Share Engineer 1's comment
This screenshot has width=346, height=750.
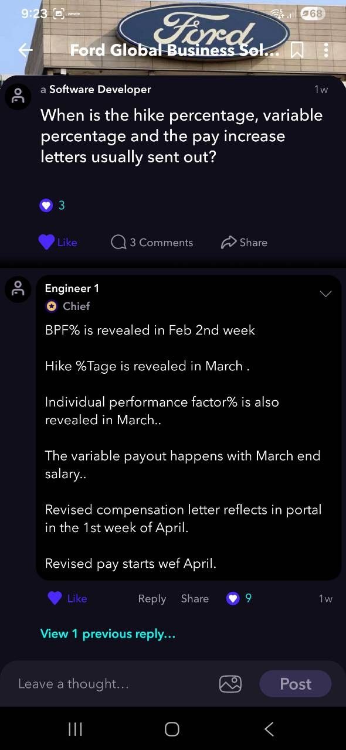[195, 598]
